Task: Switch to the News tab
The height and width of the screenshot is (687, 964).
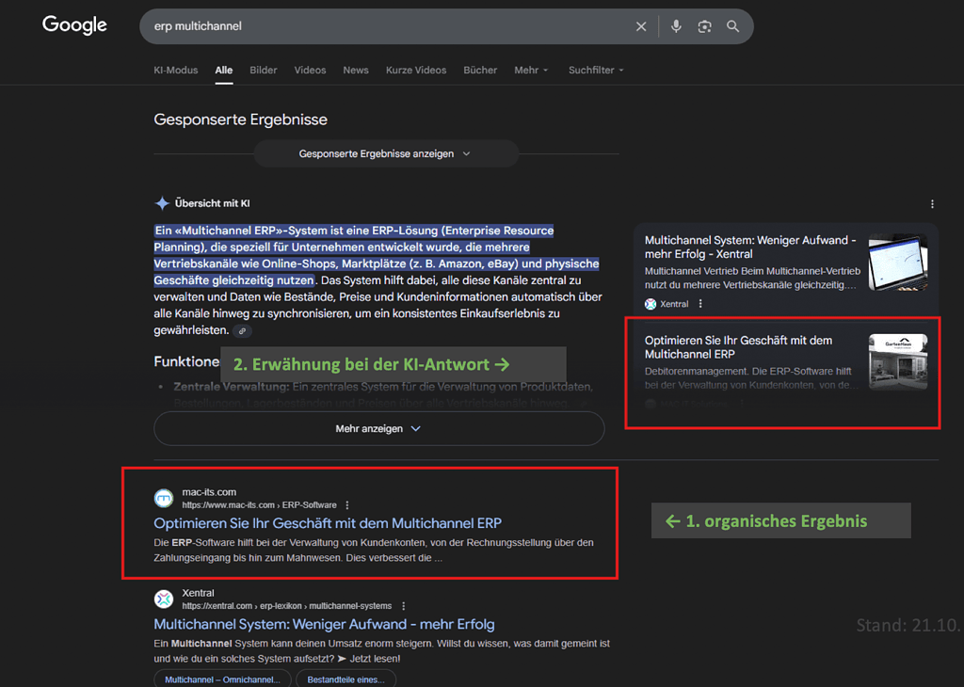Action: (356, 70)
